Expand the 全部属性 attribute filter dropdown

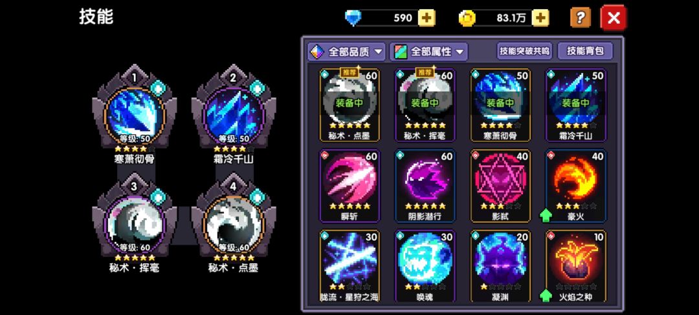[429, 52]
